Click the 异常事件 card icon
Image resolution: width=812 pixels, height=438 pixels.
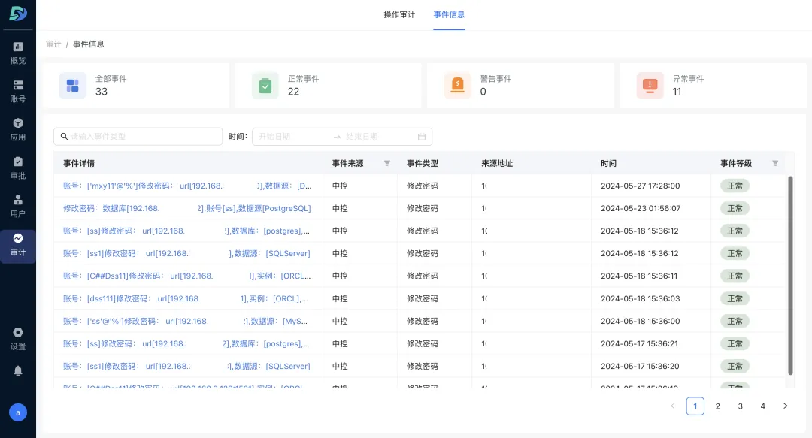pos(650,85)
